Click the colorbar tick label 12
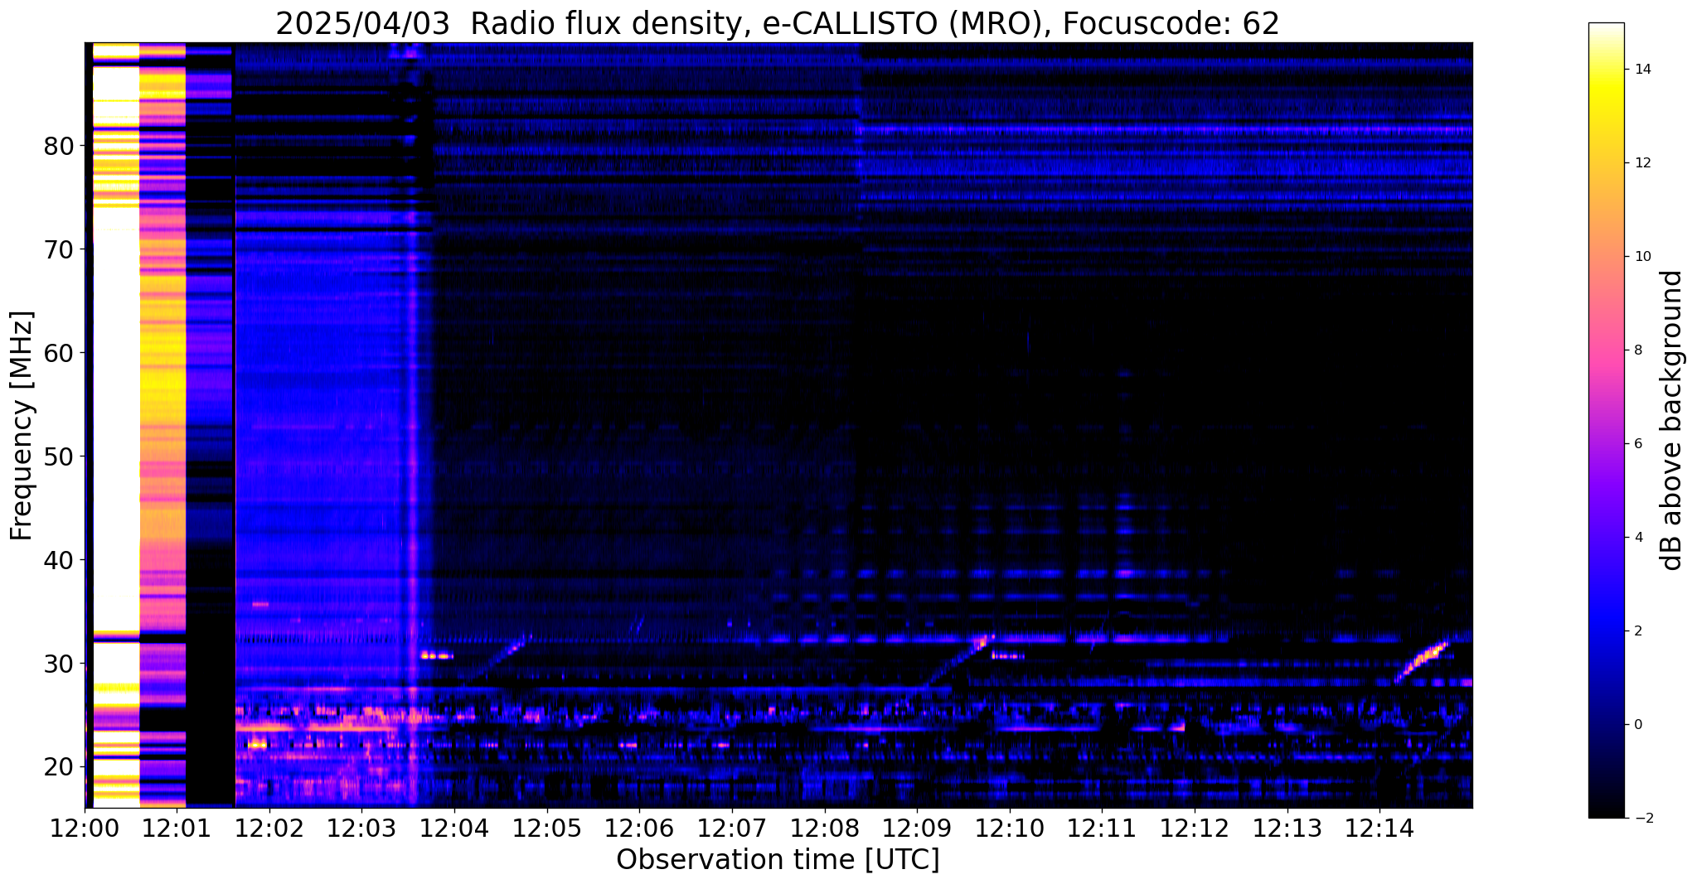The width and height of the screenshot is (1697, 884). pyautogui.click(x=1641, y=163)
